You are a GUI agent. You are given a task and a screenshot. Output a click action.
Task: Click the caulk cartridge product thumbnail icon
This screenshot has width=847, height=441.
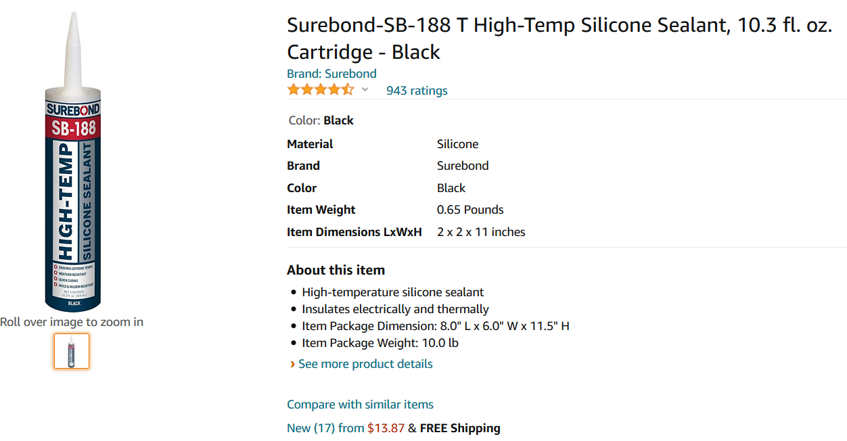tap(71, 351)
